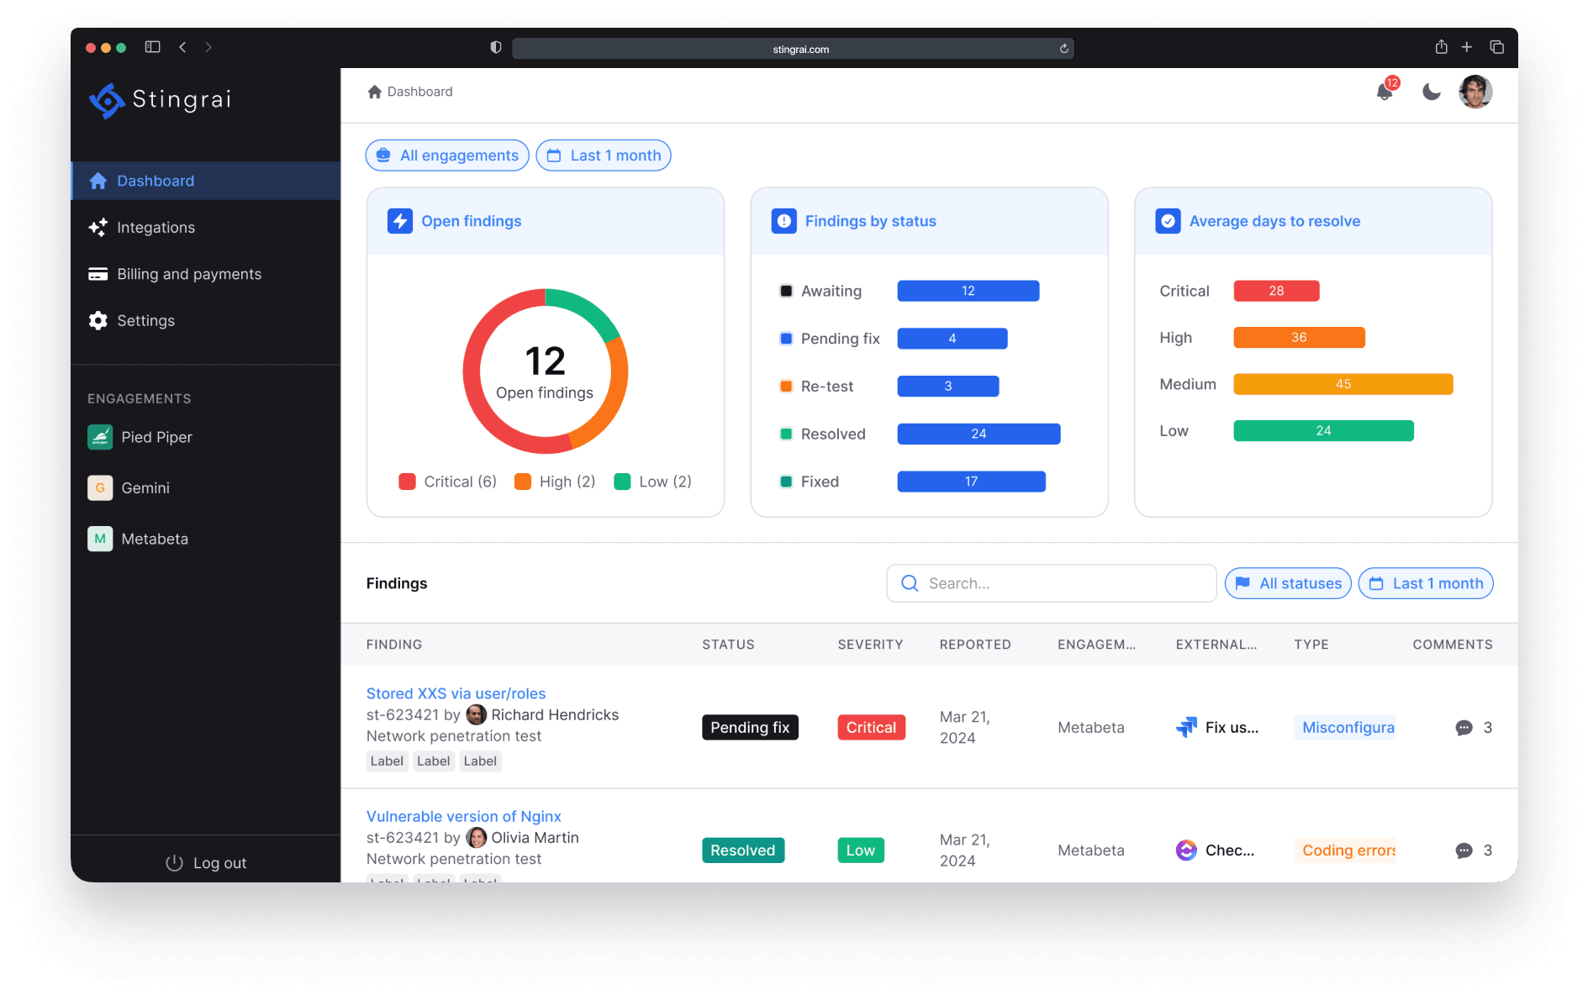Open Integations in the sidebar

[156, 228]
